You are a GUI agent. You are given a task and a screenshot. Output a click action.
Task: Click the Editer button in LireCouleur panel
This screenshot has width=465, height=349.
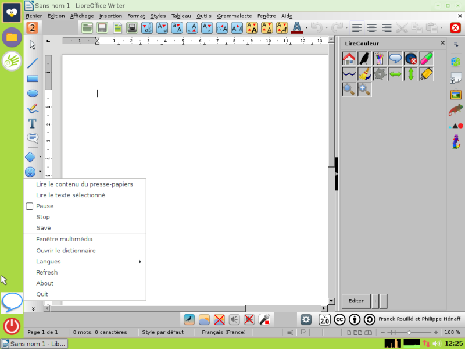click(356, 301)
